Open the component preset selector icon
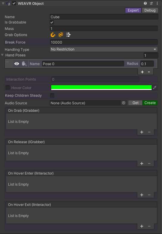 coord(151,3)
